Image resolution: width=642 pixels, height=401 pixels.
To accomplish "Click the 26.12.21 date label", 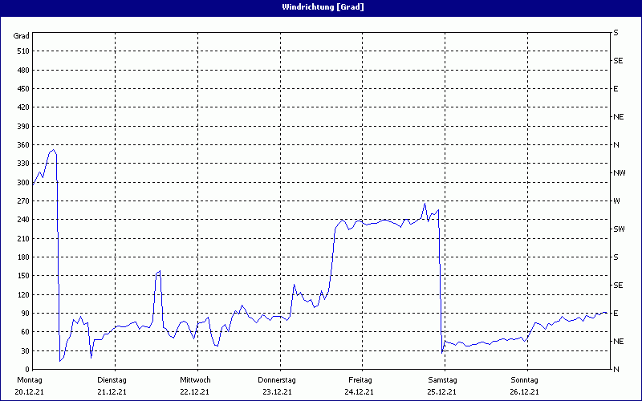I will click(x=524, y=392).
